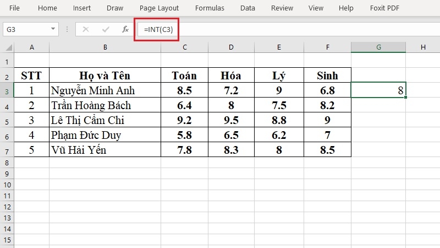This screenshot has width=440, height=248.
Task: Select Lý score 8.8 cell
Action: tap(279, 120)
